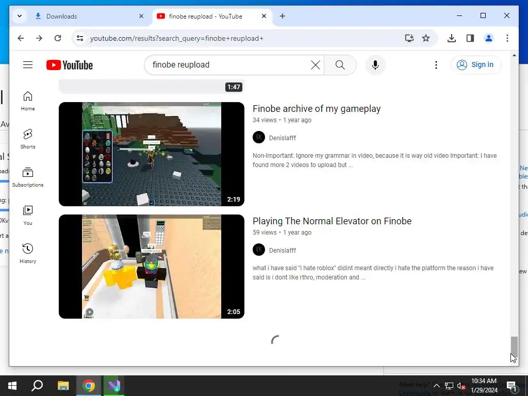Open 'Finobe archive of my gameplay' title
Image resolution: width=528 pixels, height=396 pixels.
(317, 109)
